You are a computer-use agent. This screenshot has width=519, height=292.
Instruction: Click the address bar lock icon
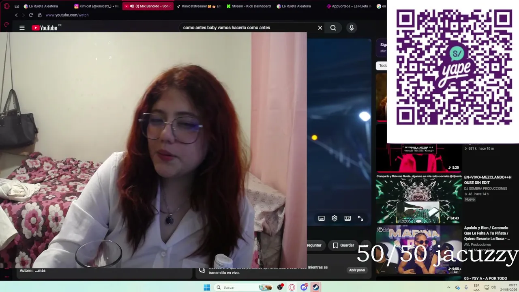click(x=40, y=15)
